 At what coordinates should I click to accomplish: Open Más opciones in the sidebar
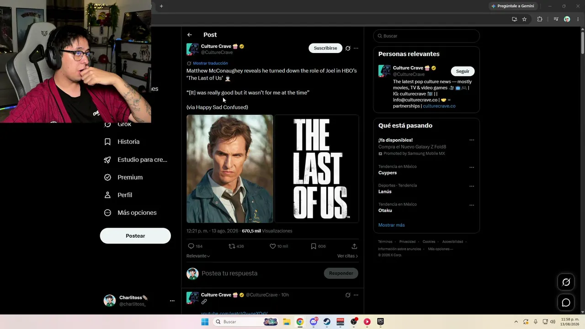[x=130, y=212]
